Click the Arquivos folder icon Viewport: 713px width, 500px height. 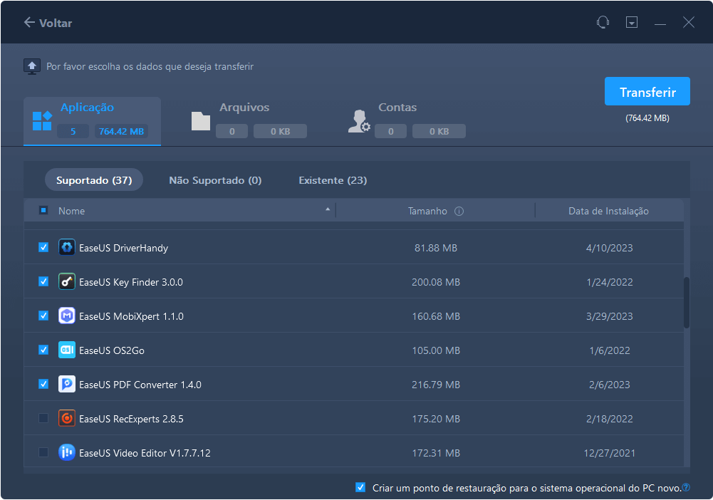point(201,121)
